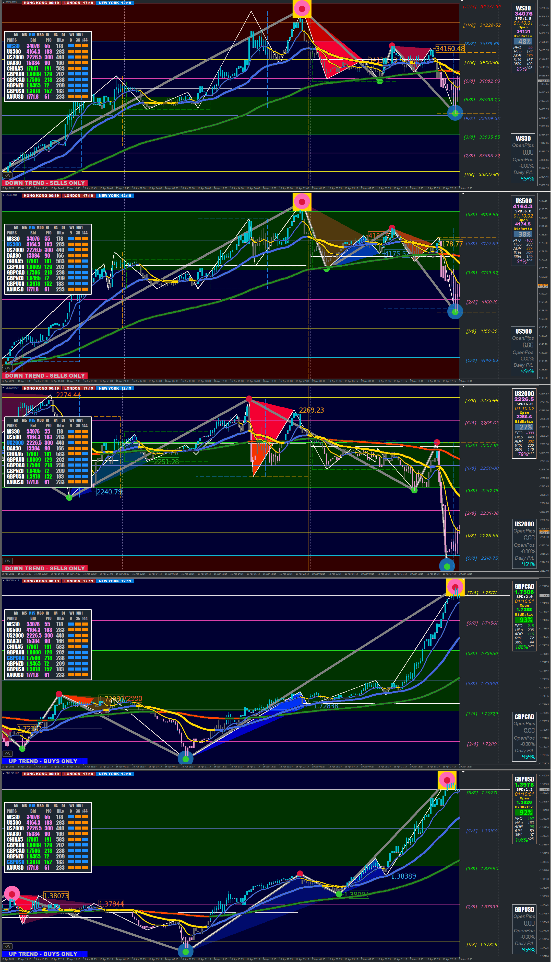
Task: Click pink circle top marker on GBPCAD chart
Action: click(x=455, y=587)
